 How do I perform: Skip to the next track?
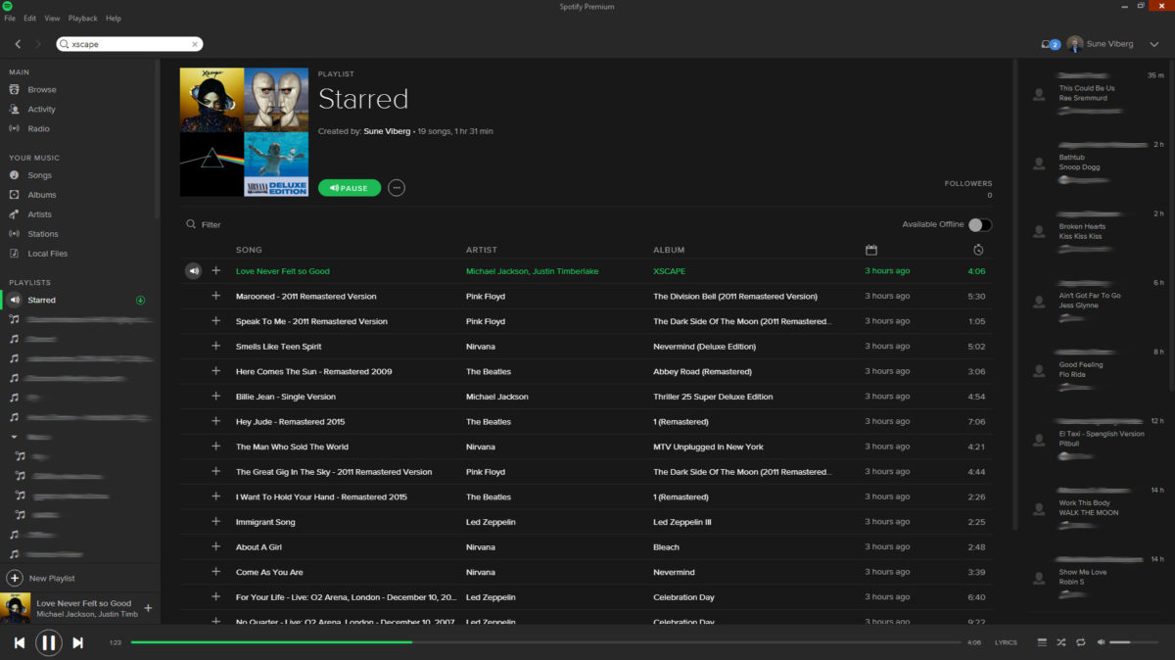click(78, 642)
